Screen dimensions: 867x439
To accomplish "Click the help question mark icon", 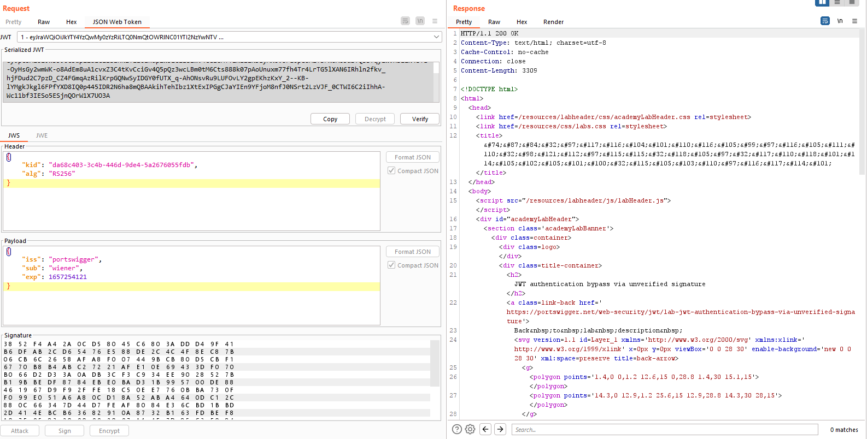I will (x=457, y=429).
